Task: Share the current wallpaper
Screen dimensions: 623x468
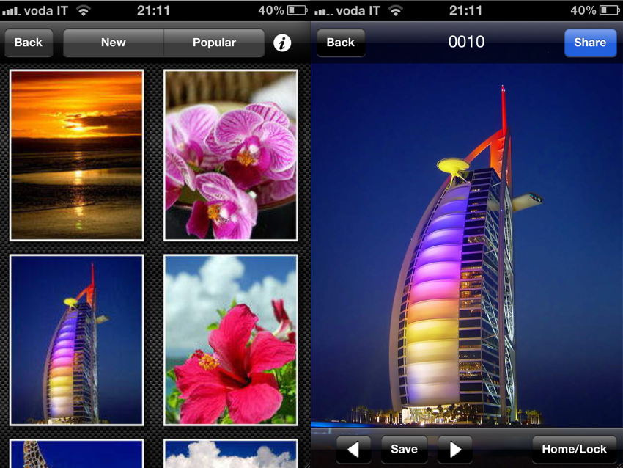Action: point(589,43)
